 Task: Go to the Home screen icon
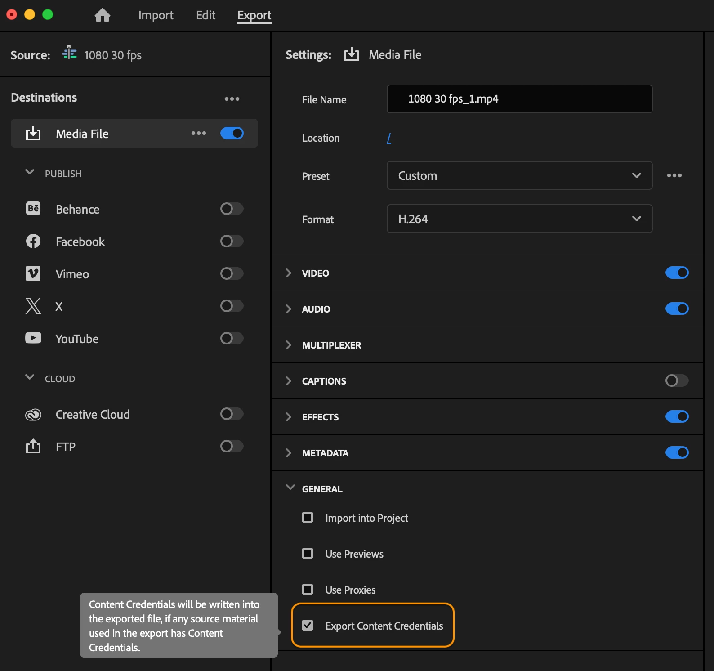(102, 15)
